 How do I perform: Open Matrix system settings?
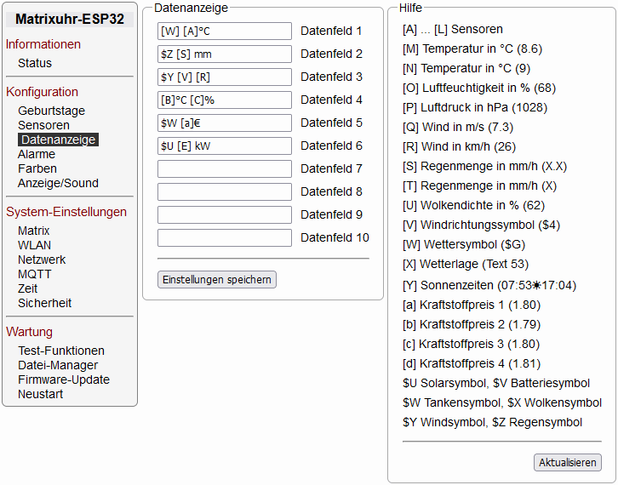click(34, 231)
